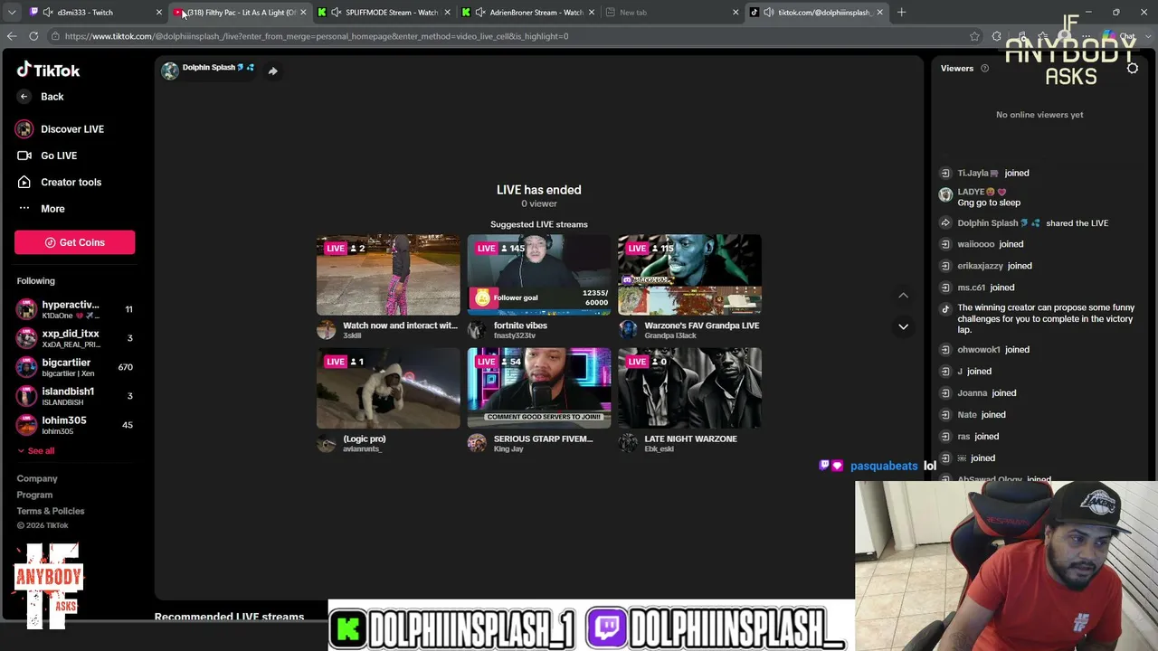This screenshot has width=1158, height=651.
Task: Open the browser tab search dropdown
Action: point(12,12)
